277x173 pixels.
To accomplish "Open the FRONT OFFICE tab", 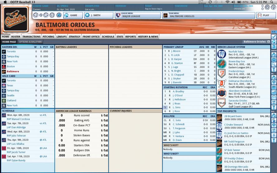I will tap(91, 36).
